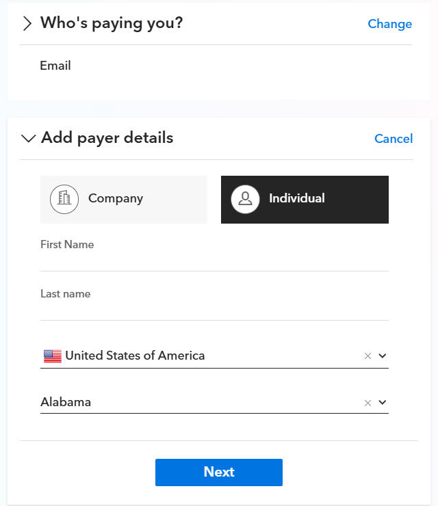This screenshot has width=438, height=506.
Task: Select the Individual payer type
Action: (x=305, y=200)
